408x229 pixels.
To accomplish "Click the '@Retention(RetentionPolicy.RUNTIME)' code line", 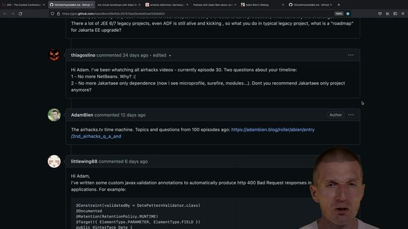I will 117,216.
